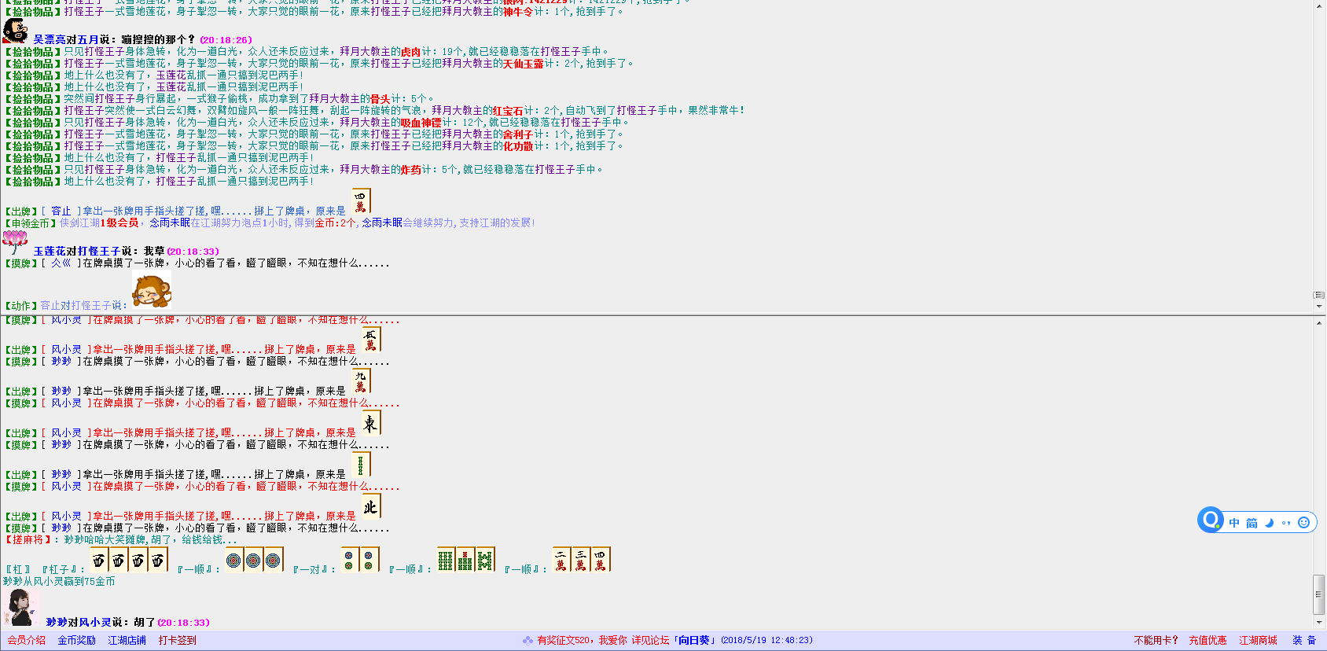The height and width of the screenshot is (651, 1327).
Task: Click item name 骨头
Action: click(380, 99)
